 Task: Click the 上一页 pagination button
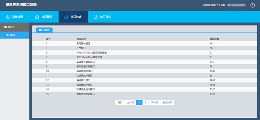pyautogui.click(x=130, y=102)
